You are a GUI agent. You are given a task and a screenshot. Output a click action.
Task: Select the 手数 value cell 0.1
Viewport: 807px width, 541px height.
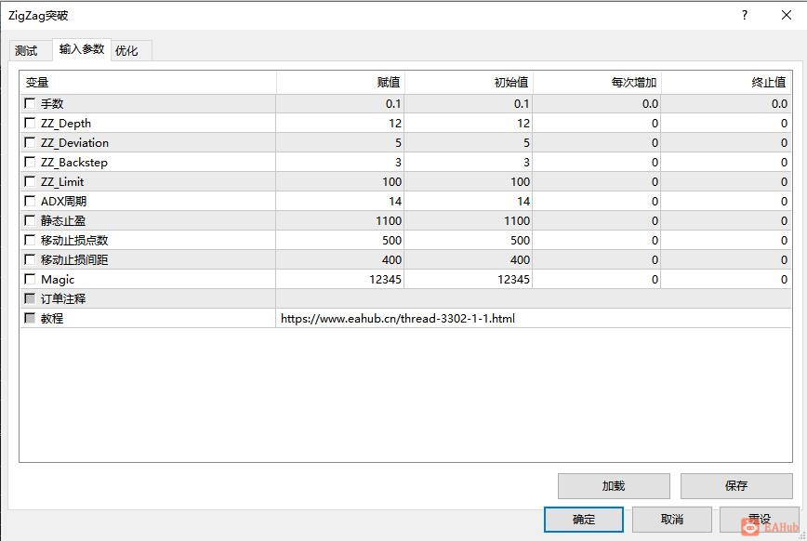[340, 103]
